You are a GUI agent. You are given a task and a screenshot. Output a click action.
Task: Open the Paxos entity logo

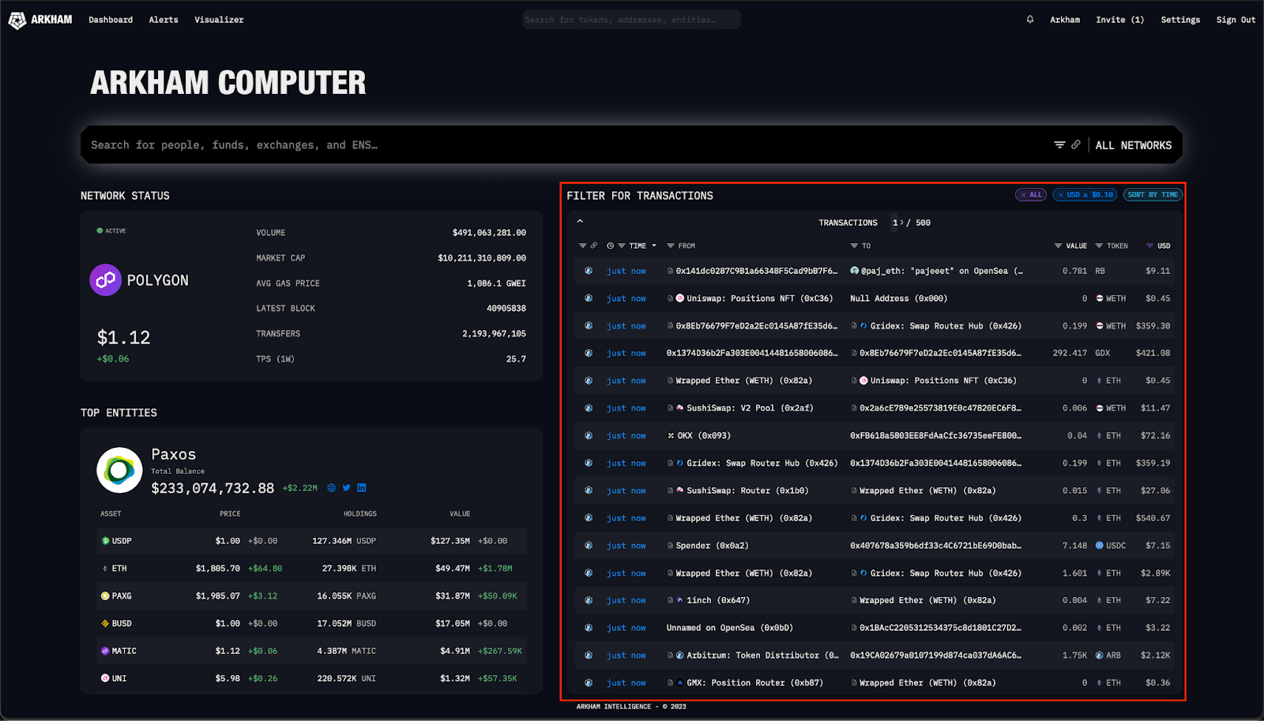tap(119, 471)
